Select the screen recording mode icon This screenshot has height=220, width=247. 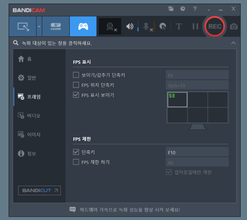pos(23,26)
